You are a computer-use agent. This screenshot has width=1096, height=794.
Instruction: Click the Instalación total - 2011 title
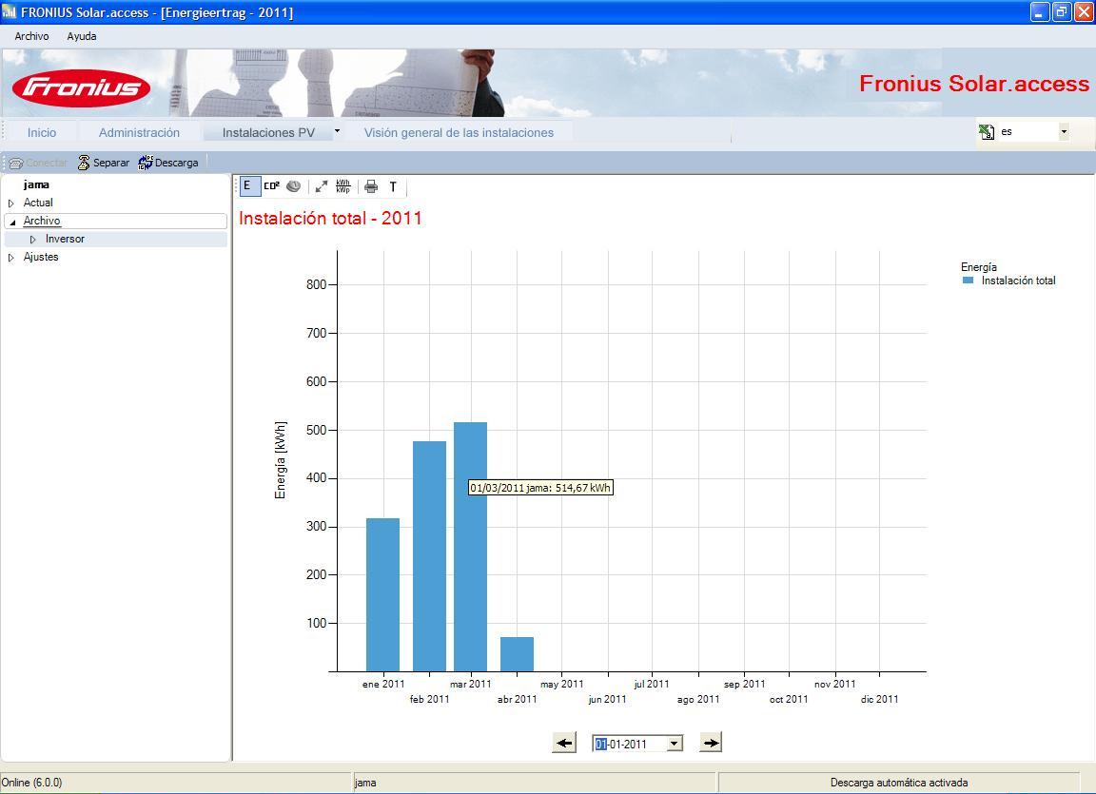(x=331, y=218)
